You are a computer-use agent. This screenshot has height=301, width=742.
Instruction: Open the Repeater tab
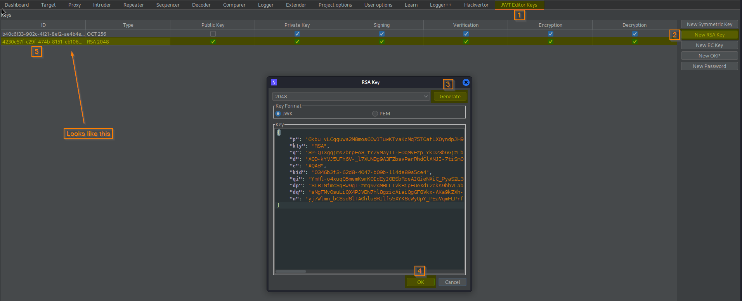(133, 5)
